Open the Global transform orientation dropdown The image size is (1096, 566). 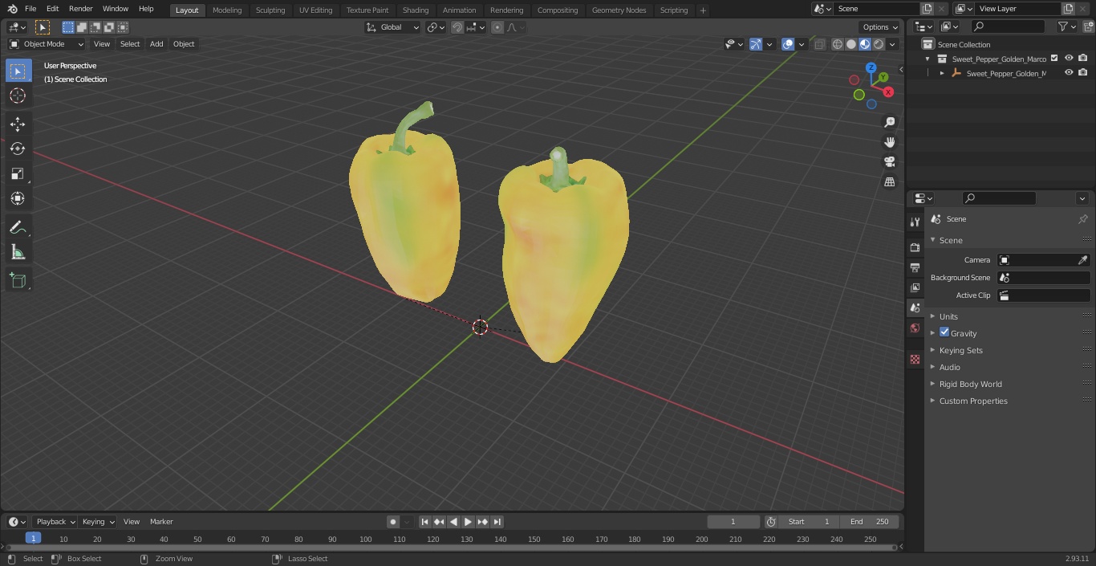click(393, 27)
